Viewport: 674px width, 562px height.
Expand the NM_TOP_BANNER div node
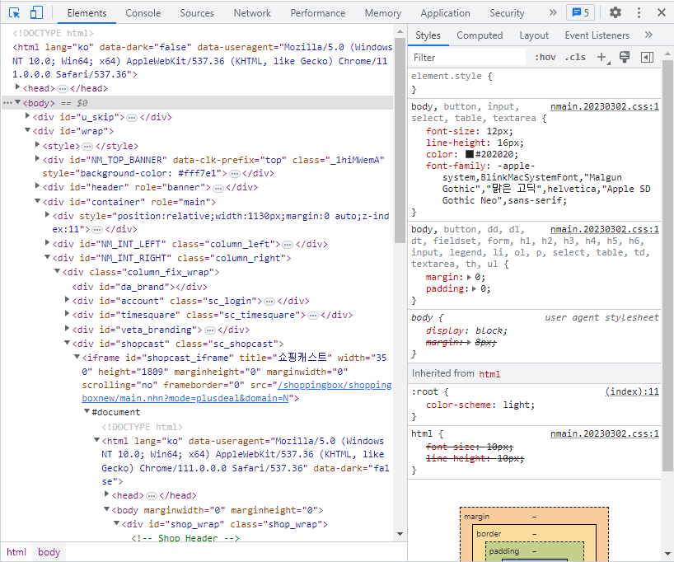(37, 159)
